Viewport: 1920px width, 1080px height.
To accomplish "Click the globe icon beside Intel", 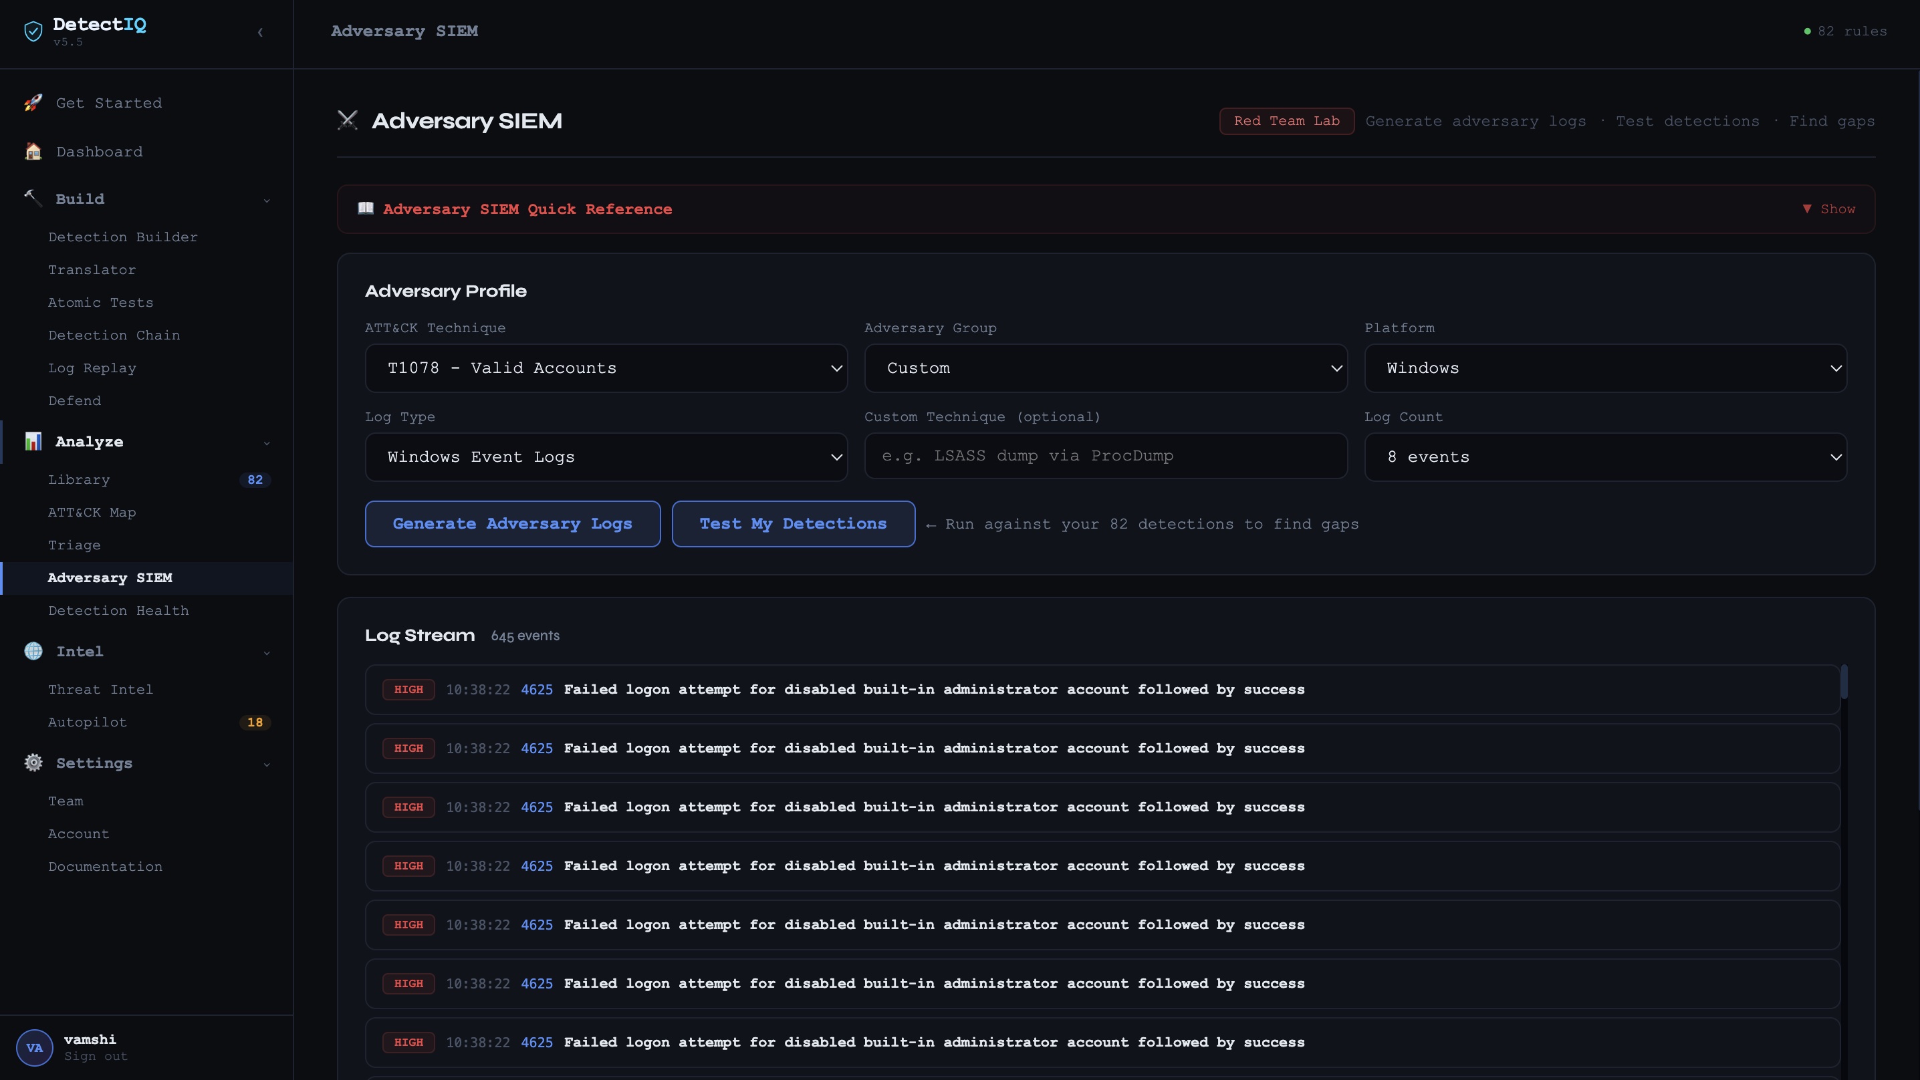I will pos(33,651).
